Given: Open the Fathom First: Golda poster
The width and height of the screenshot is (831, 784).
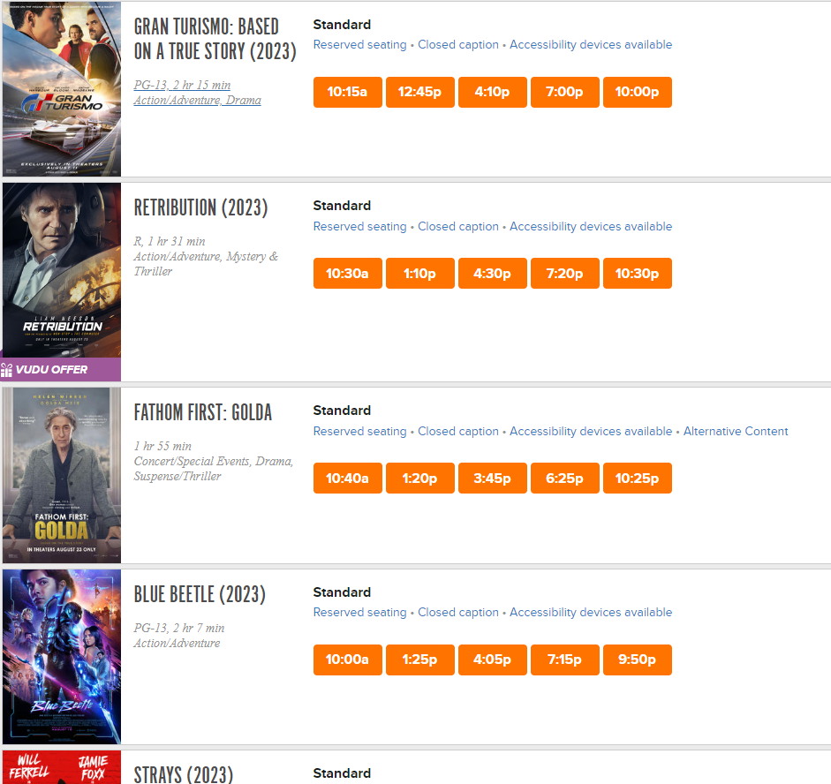Looking at the screenshot, I should pos(62,475).
